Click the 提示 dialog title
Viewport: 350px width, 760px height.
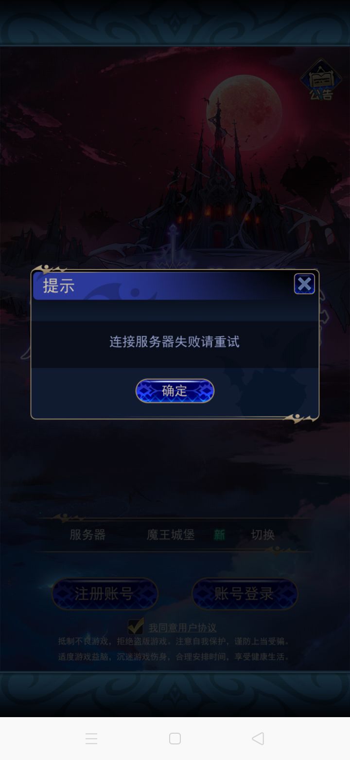pos(58,285)
